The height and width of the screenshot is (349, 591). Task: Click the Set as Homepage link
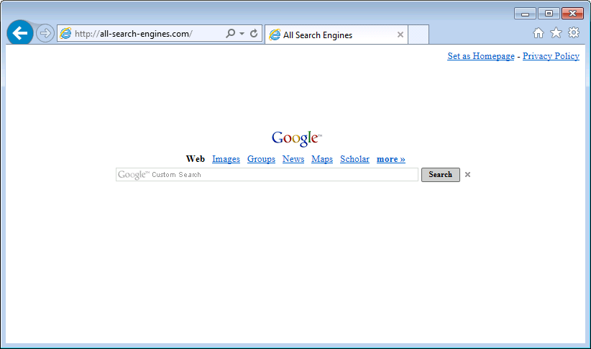[x=481, y=56]
